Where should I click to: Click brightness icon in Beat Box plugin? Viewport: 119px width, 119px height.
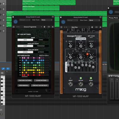[92, 27]
